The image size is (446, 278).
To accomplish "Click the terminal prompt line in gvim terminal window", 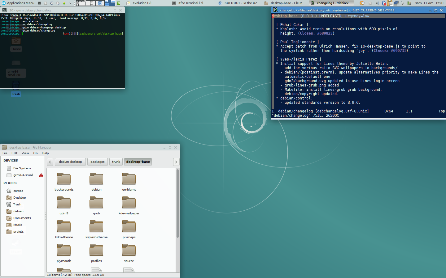I will 62,34.
